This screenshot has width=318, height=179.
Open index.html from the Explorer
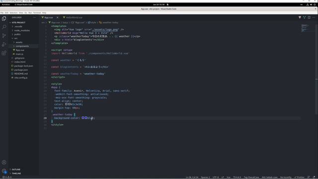pos(20,62)
